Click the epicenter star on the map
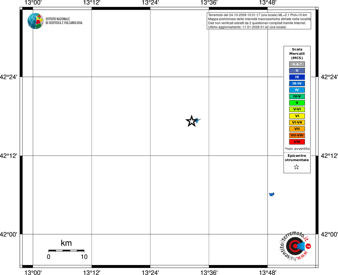This screenshot has width=338, height=275. 191,121
